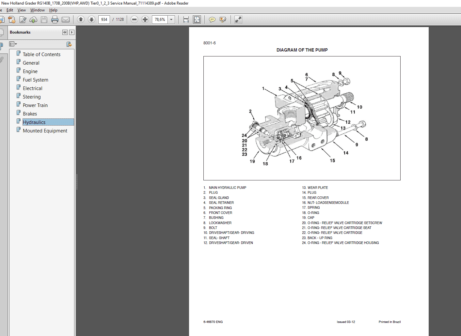461x336 pixels.
Task: Click legend entry MAIN HYDRAULIC PUMP
Action: (x=228, y=188)
